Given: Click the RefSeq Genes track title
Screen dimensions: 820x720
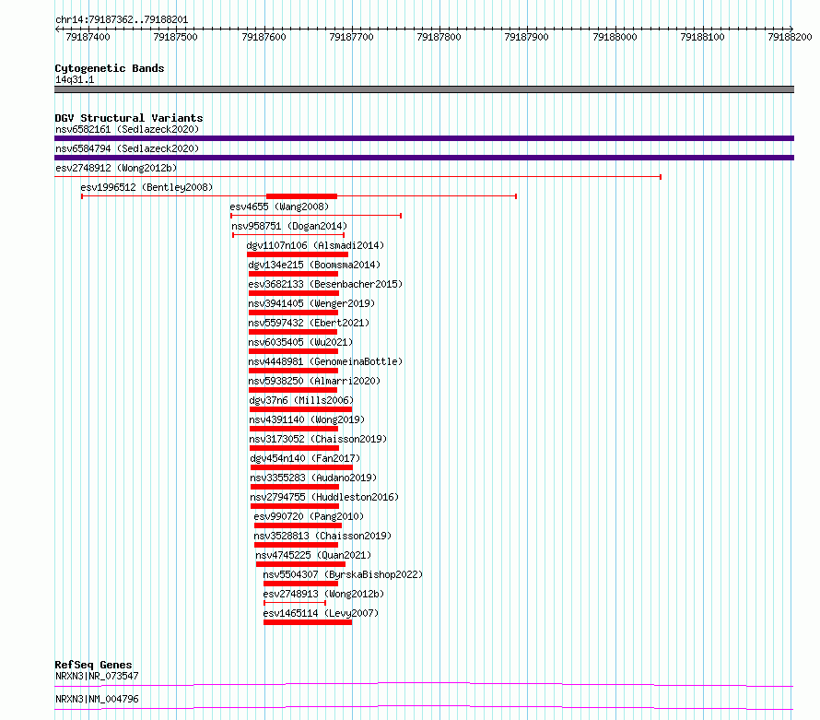Looking at the screenshot, I should pyautogui.click(x=93, y=665).
